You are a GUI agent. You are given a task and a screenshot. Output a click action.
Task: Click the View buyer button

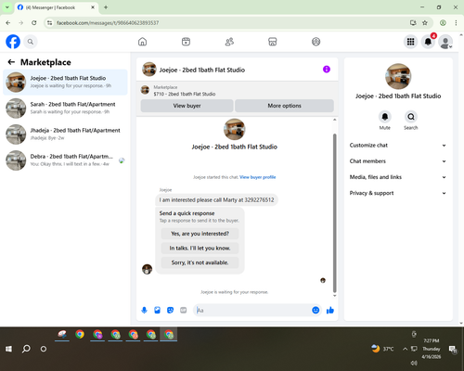187,106
